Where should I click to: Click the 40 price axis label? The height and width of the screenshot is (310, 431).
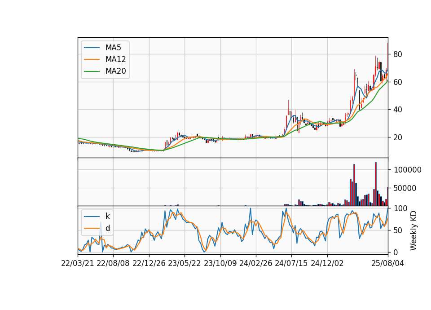point(398,110)
